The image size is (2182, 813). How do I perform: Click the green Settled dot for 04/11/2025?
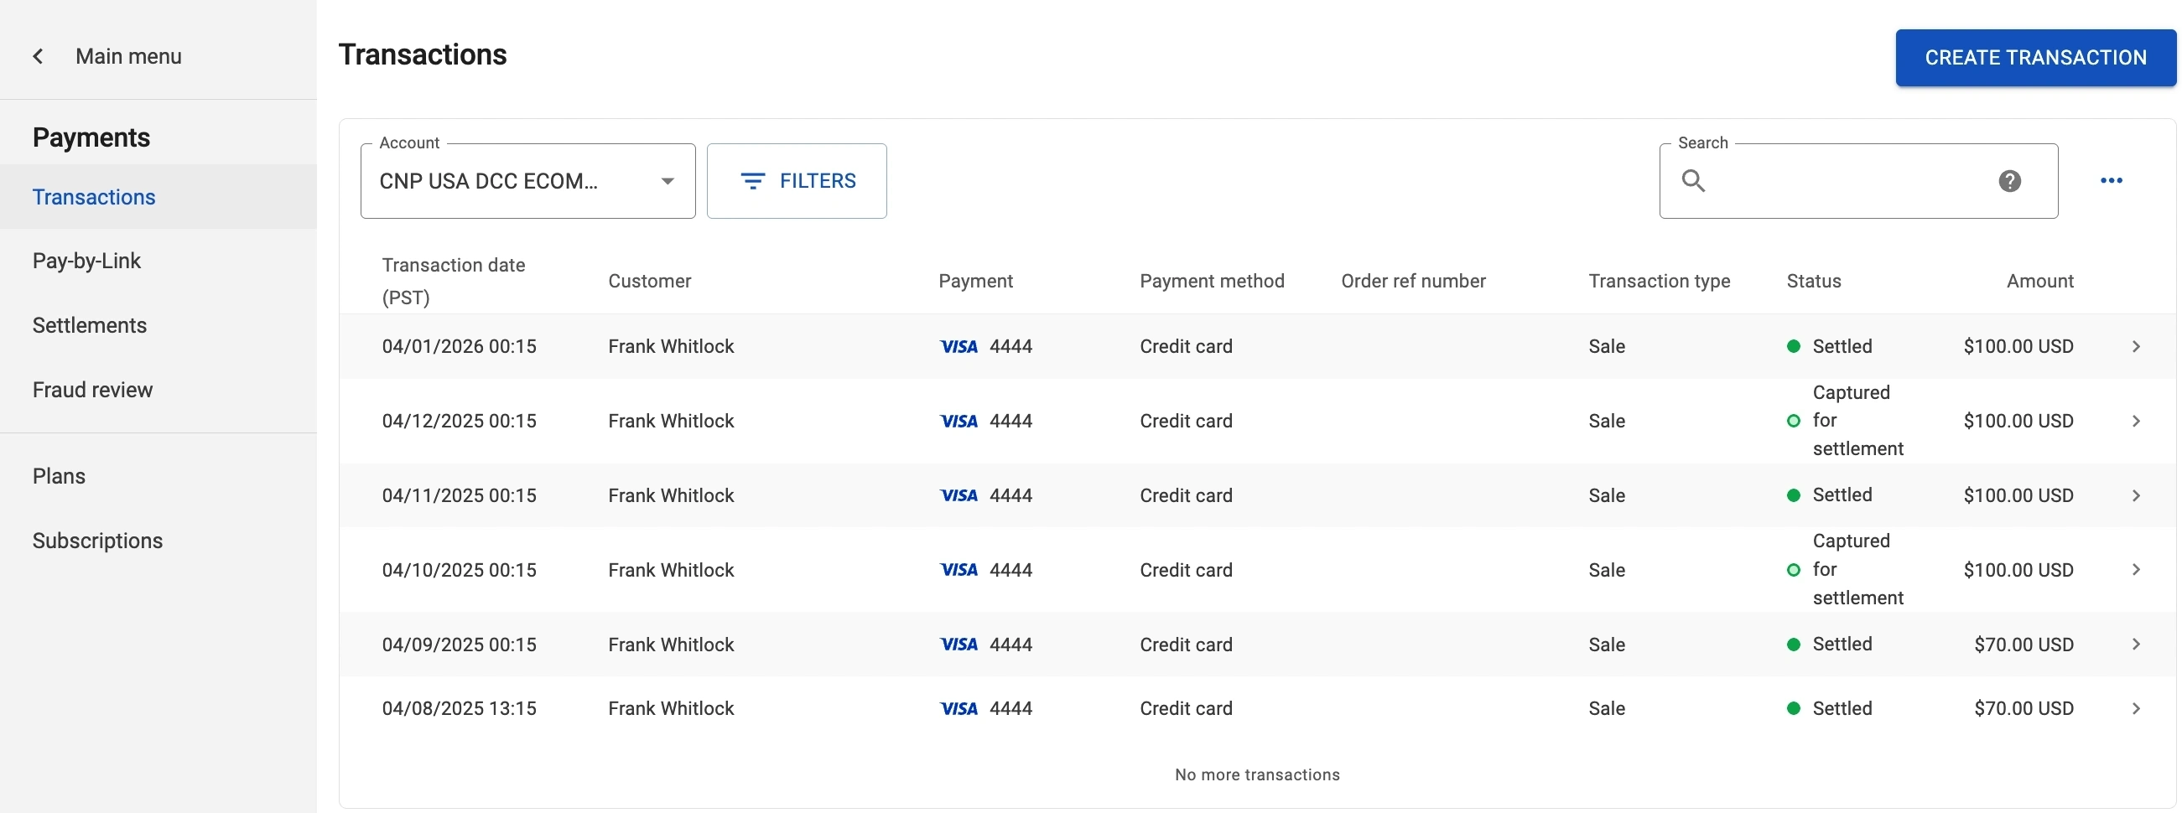point(1792,495)
